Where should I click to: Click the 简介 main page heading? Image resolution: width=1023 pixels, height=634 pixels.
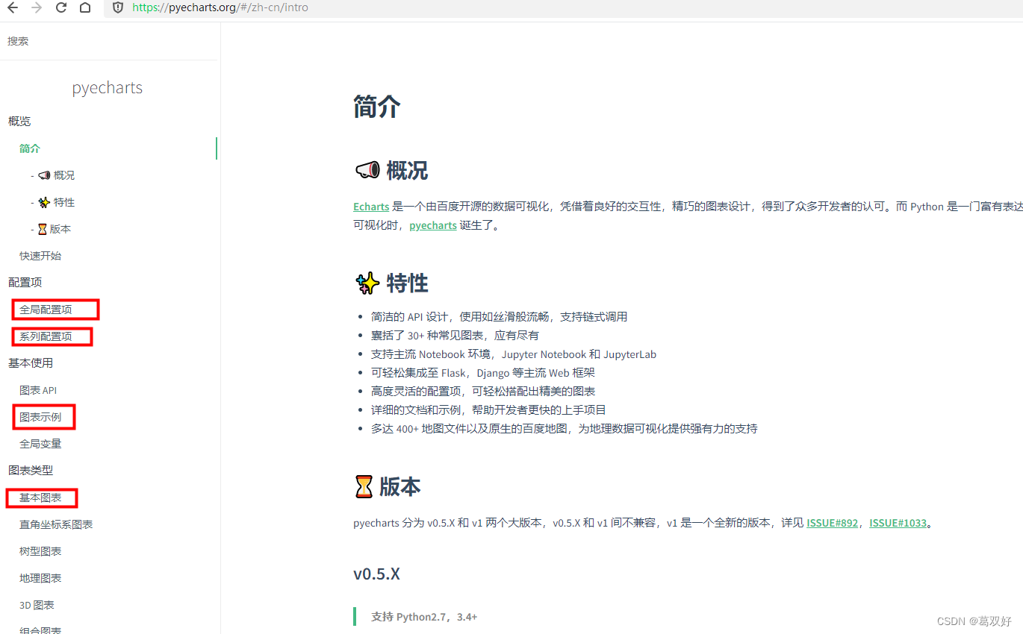click(377, 107)
